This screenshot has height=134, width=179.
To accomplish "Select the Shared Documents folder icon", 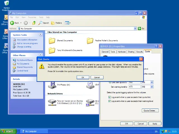I will point(52,41).
